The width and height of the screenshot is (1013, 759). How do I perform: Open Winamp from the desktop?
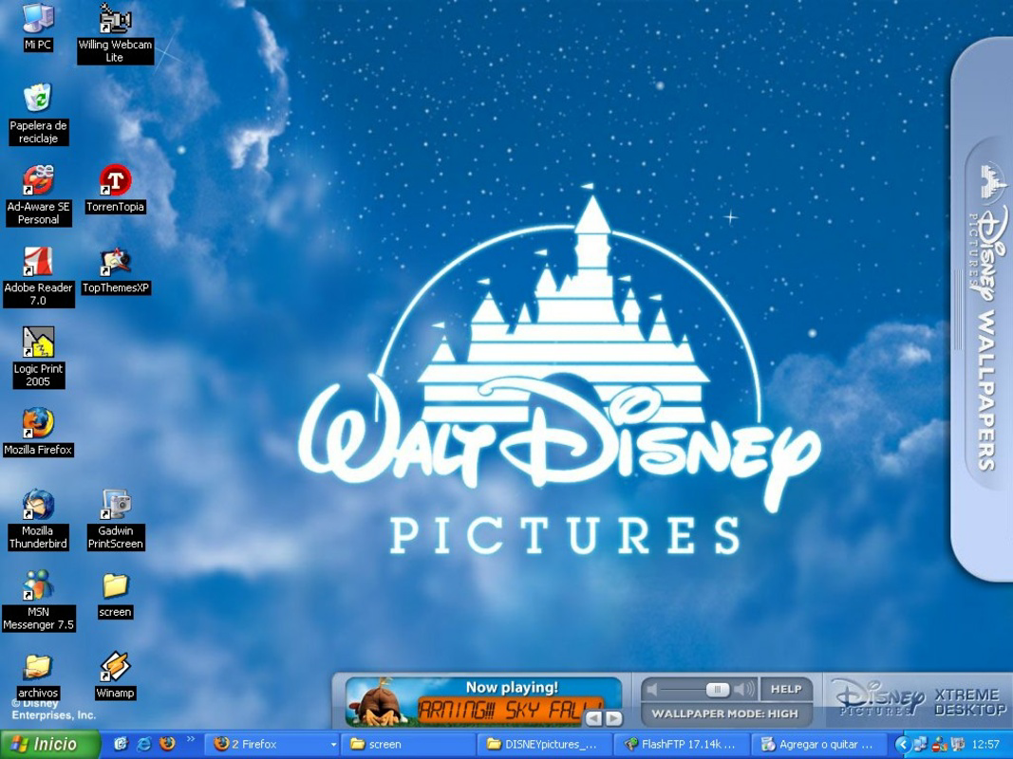(x=115, y=664)
